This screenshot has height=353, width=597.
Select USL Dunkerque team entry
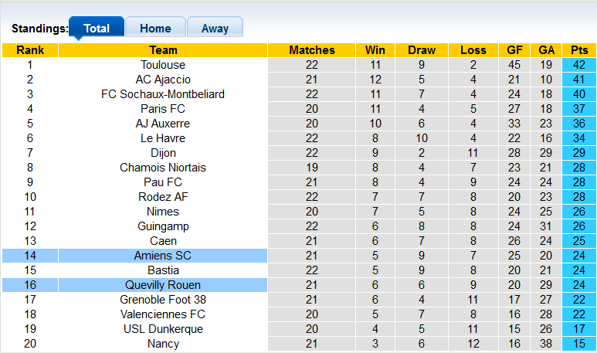[x=163, y=329]
